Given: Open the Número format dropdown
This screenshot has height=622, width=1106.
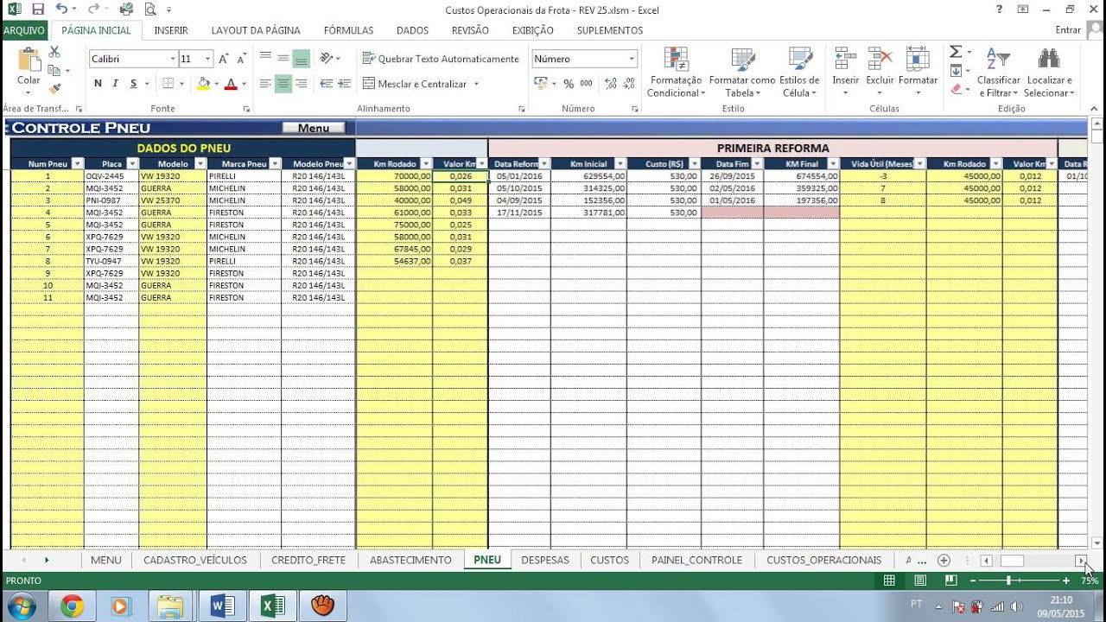Looking at the screenshot, I should [632, 59].
